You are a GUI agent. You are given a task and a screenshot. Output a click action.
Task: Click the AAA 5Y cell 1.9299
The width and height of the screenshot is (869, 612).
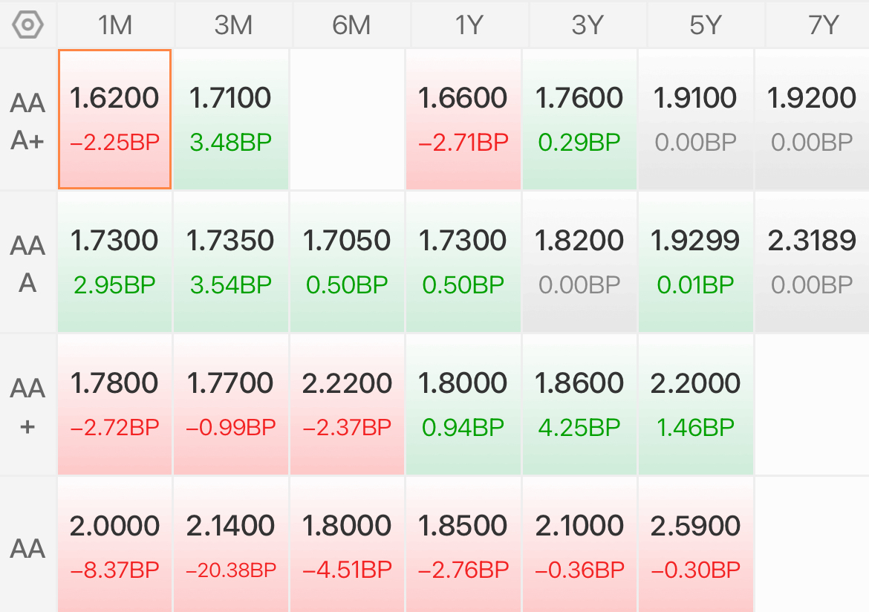(695, 261)
